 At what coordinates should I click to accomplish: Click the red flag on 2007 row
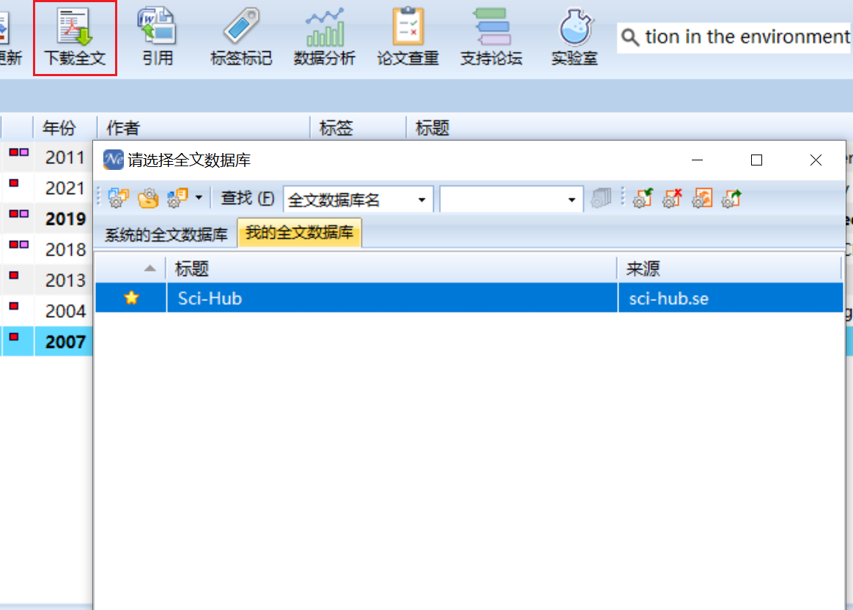pos(14,337)
